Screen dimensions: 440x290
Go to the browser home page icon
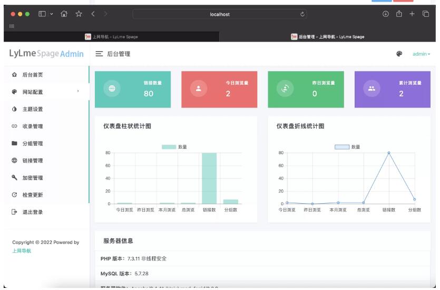pos(64,14)
